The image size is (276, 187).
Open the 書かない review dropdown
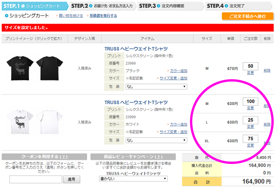[x=133, y=179]
